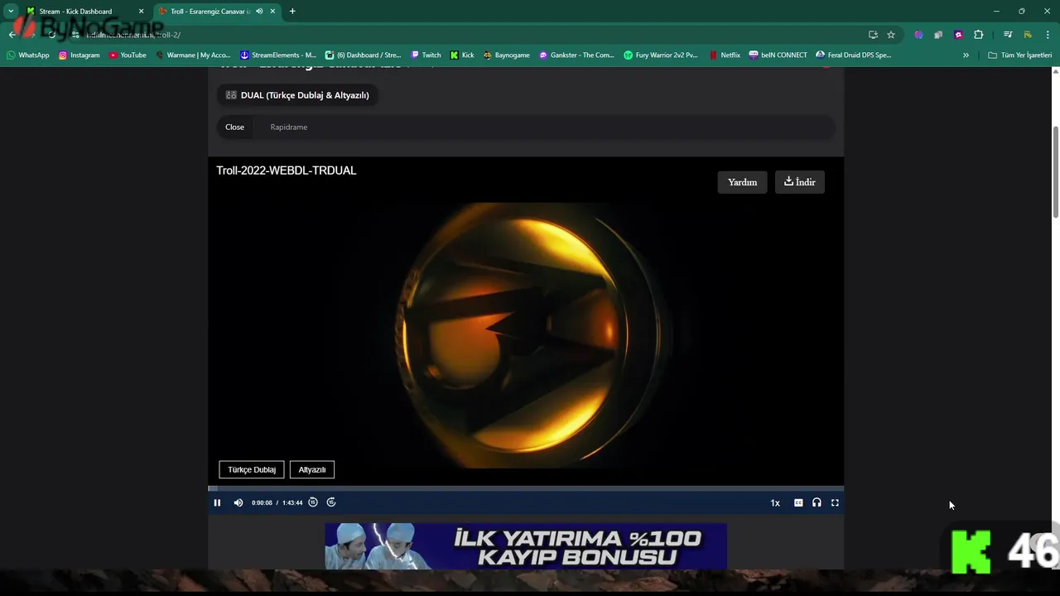1060x596 pixels.
Task: Open YouTube bookmark
Action: 128,55
